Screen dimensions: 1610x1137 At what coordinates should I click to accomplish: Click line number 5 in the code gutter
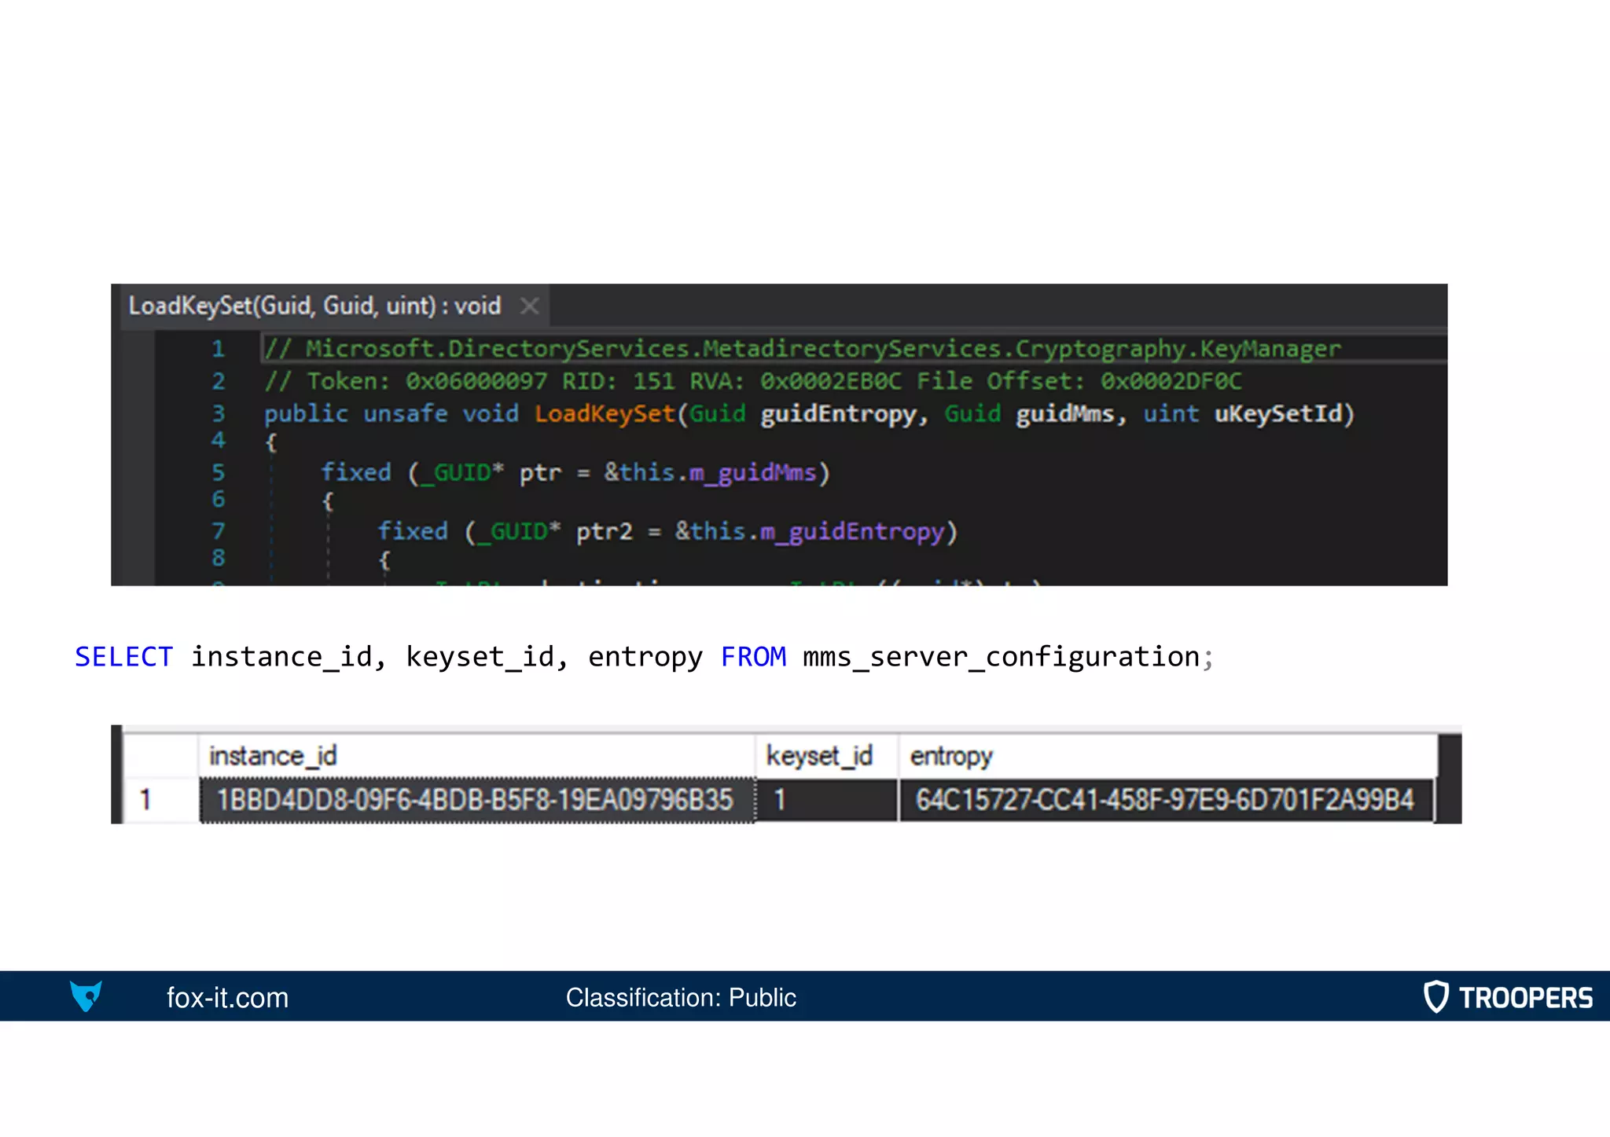coord(218,472)
